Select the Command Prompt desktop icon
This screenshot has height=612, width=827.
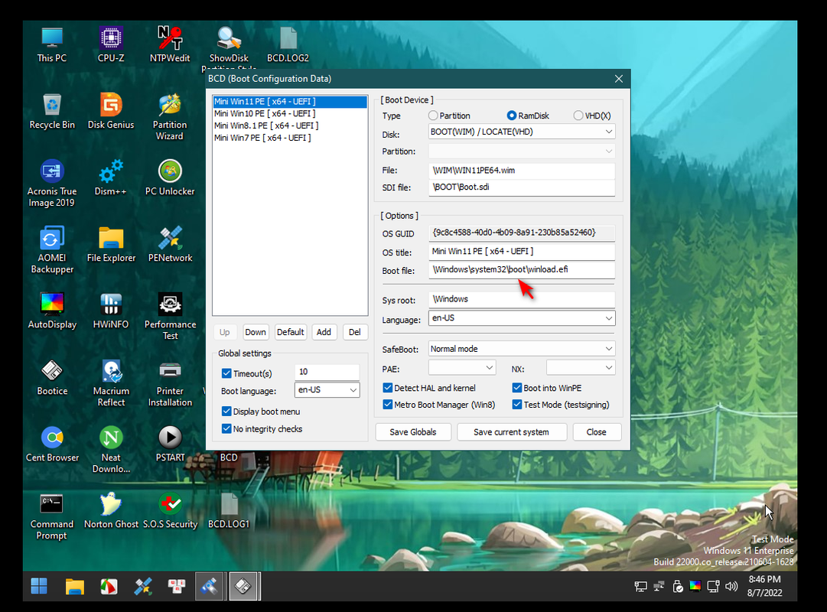pyautogui.click(x=52, y=516)
